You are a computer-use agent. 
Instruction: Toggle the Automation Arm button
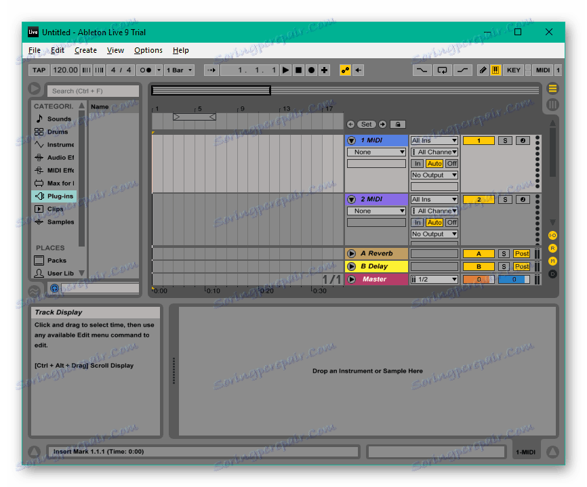pyautogui.click(x=345, y=70)
